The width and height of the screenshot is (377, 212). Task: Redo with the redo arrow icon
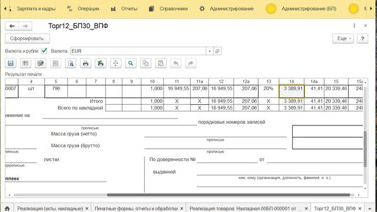[191, 64]
